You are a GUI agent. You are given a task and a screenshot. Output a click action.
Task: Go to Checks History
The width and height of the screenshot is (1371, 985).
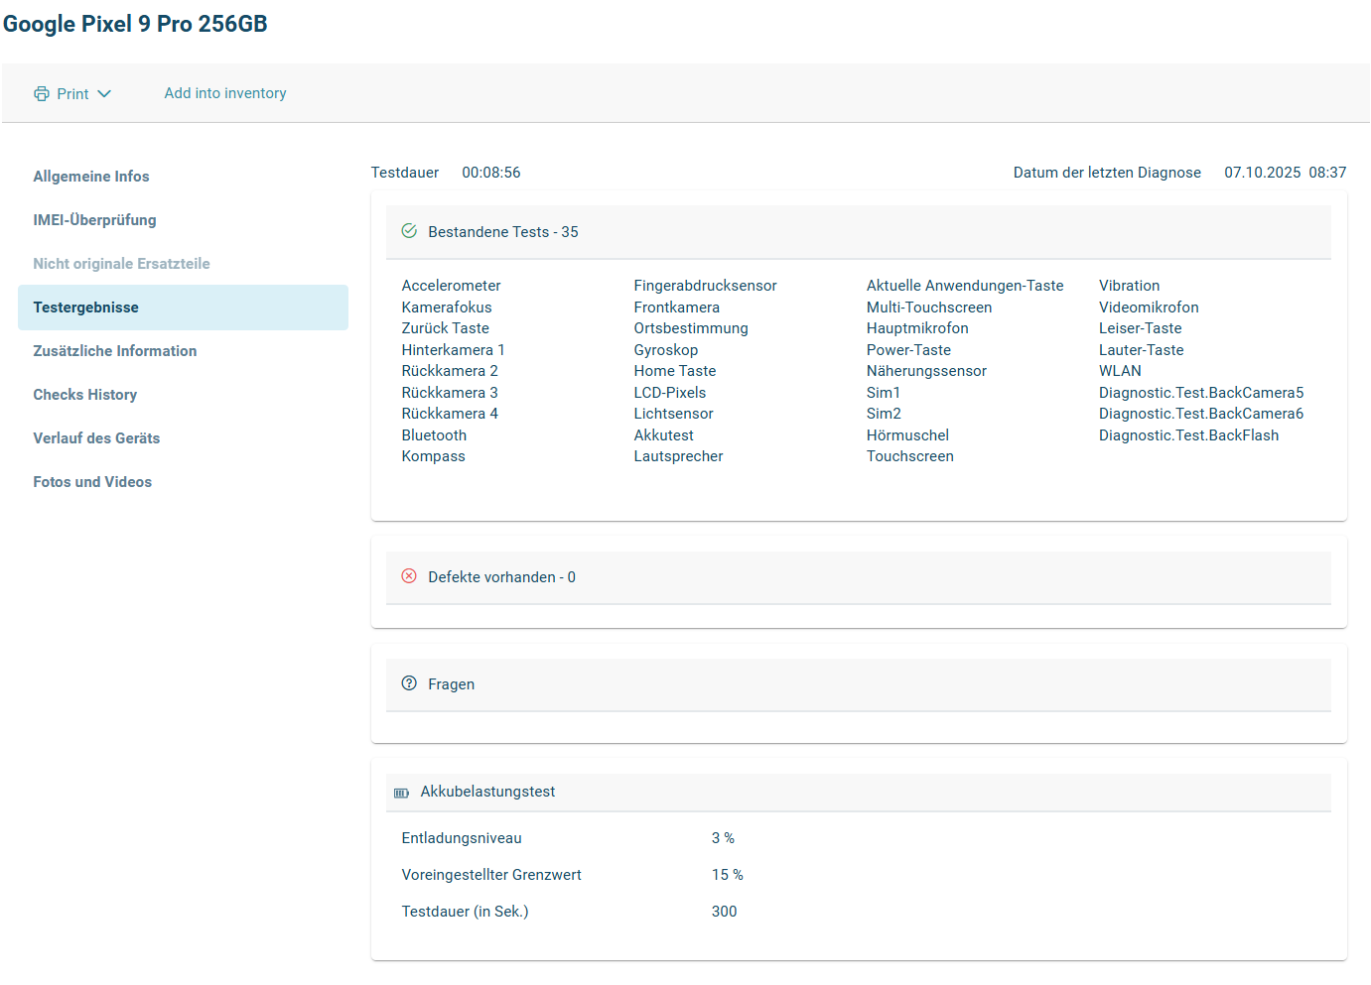(x=84, y=395)
